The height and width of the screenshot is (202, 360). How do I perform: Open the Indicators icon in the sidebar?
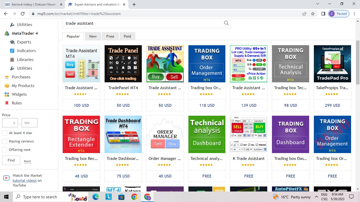[x=12, y=51]
